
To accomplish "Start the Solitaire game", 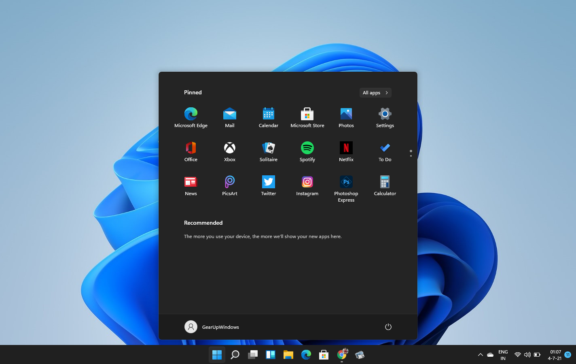I will pyautogui.click(x=269, y=152).
